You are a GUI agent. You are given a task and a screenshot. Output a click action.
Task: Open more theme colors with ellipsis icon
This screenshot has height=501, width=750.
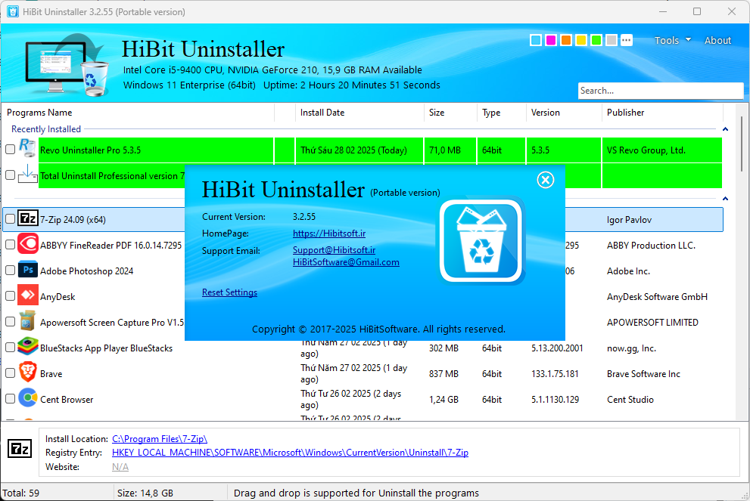coord(627,40)
